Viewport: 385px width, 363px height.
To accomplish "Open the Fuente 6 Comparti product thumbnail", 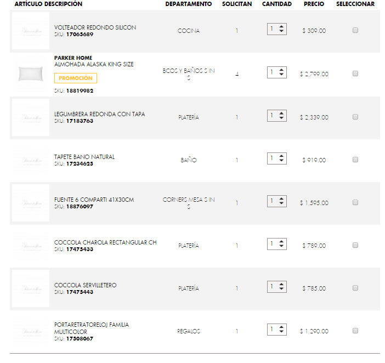I will tap(31, 202).
